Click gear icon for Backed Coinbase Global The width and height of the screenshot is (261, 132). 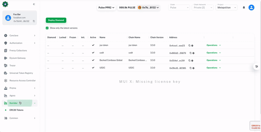point(192,60)
